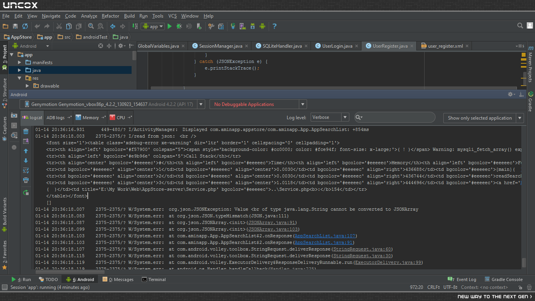Click the Debug app bug icon

point(179,26)
